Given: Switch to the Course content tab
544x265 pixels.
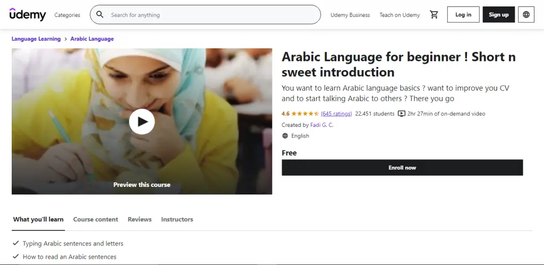Looking at the screenshot, I should (96, 219).
